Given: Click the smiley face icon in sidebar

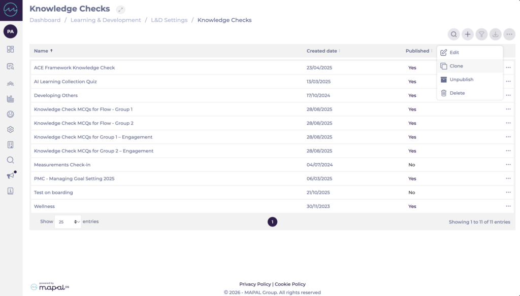Looking at the screenshot, I should point(10,115).
